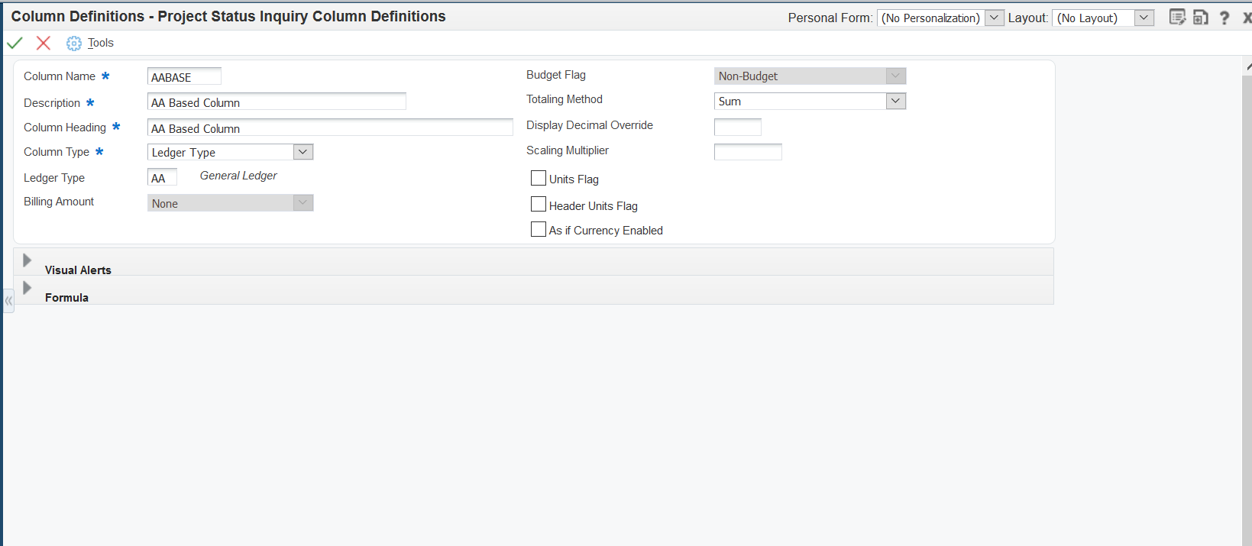Expand the Formula section
Screen dimensions: 1252x546
pyautogui.click(x=27, y=288)
